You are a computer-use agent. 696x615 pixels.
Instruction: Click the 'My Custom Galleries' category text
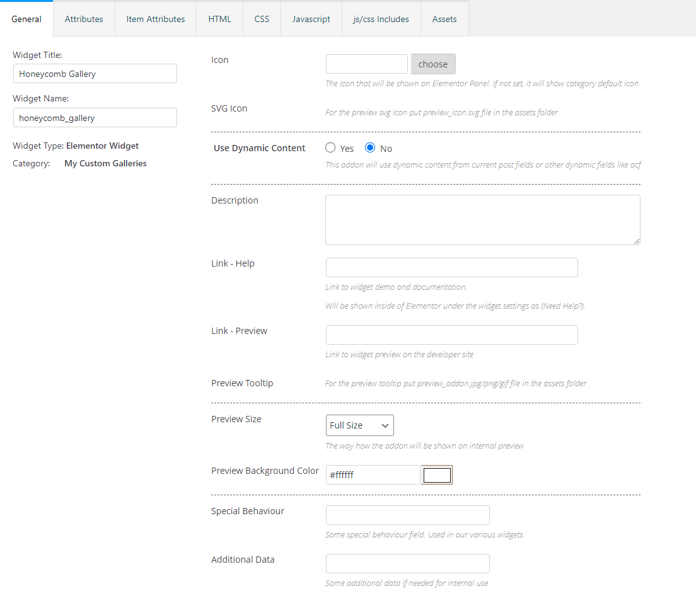(x=105, y=163)
